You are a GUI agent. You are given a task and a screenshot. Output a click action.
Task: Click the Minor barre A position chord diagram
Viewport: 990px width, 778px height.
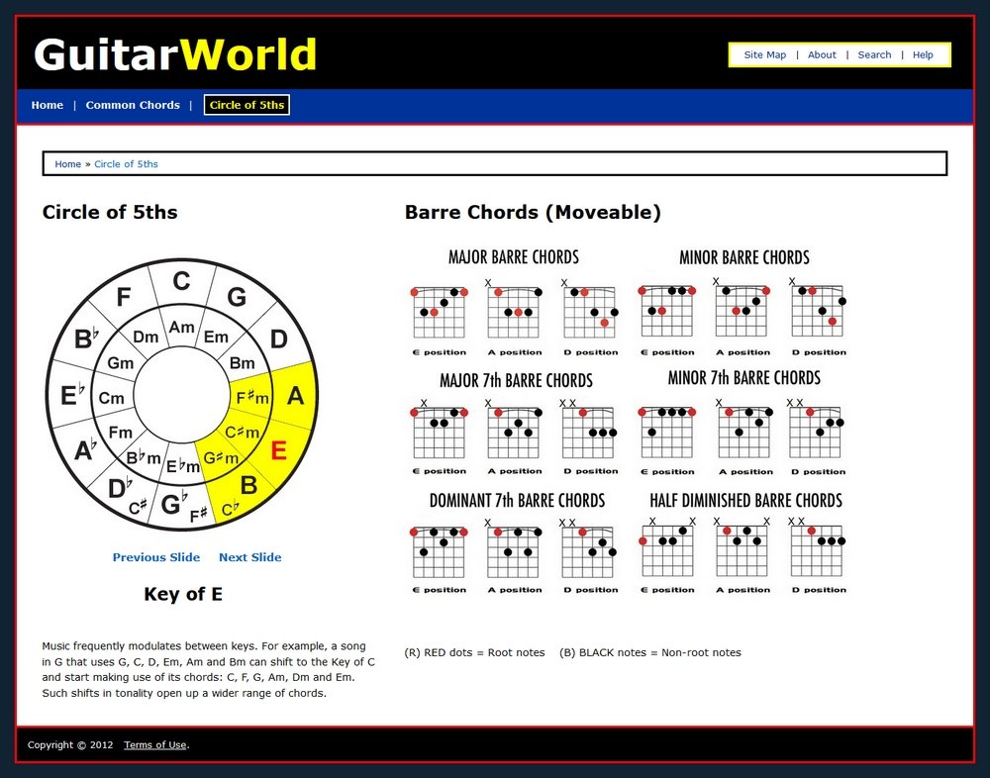point(743,317)
